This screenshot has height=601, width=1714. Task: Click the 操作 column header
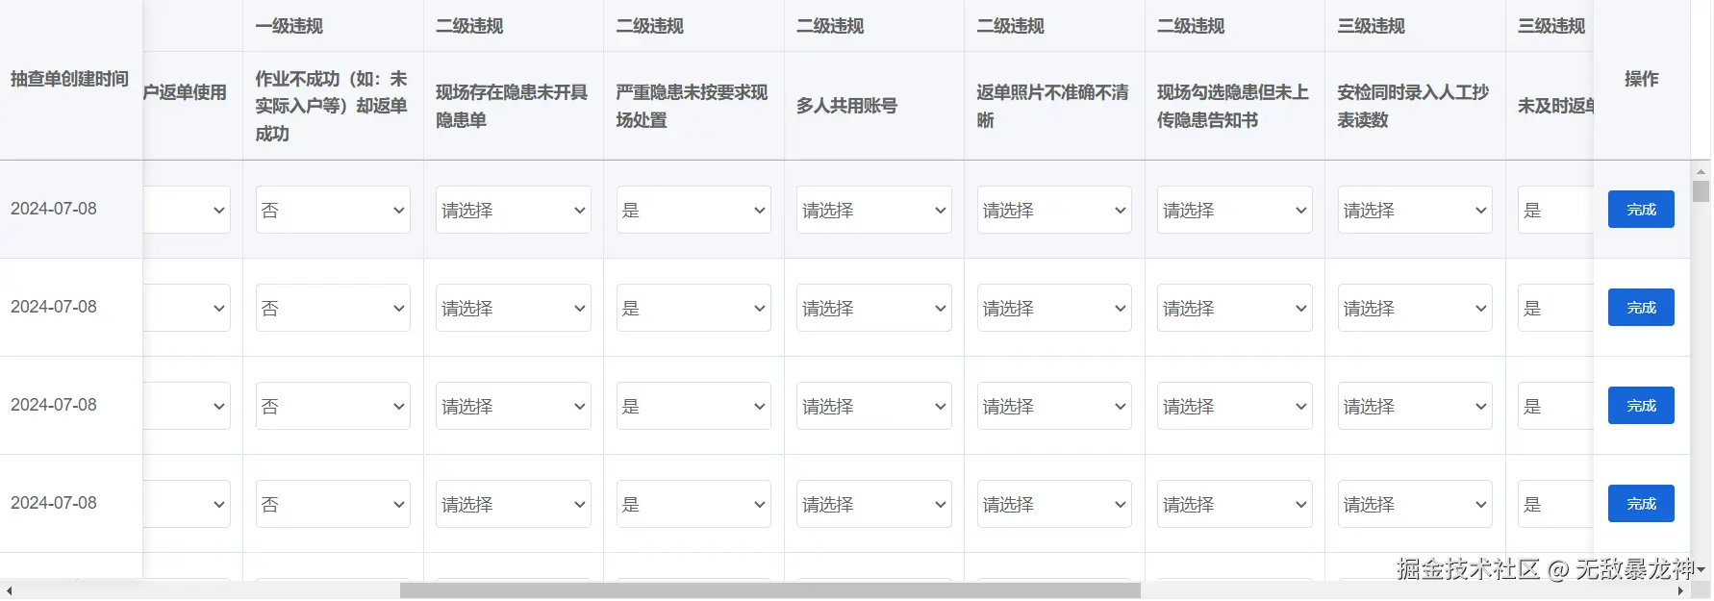point(1641,79)
